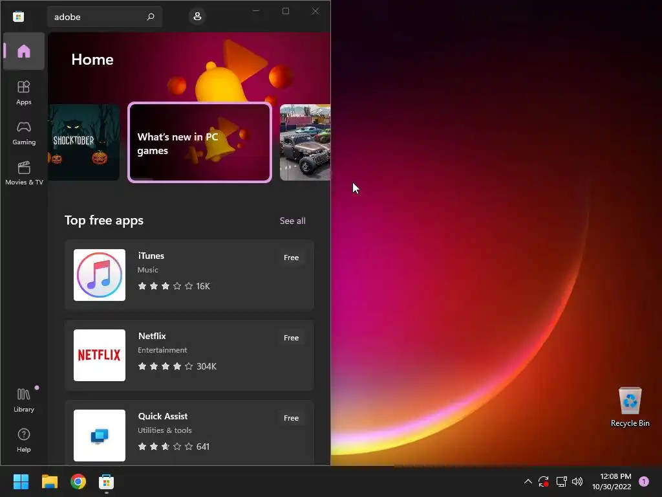The image size is (662, 497).
Task: Select the Recycle Bin desktop icon
Action: [x=630, y=407]
